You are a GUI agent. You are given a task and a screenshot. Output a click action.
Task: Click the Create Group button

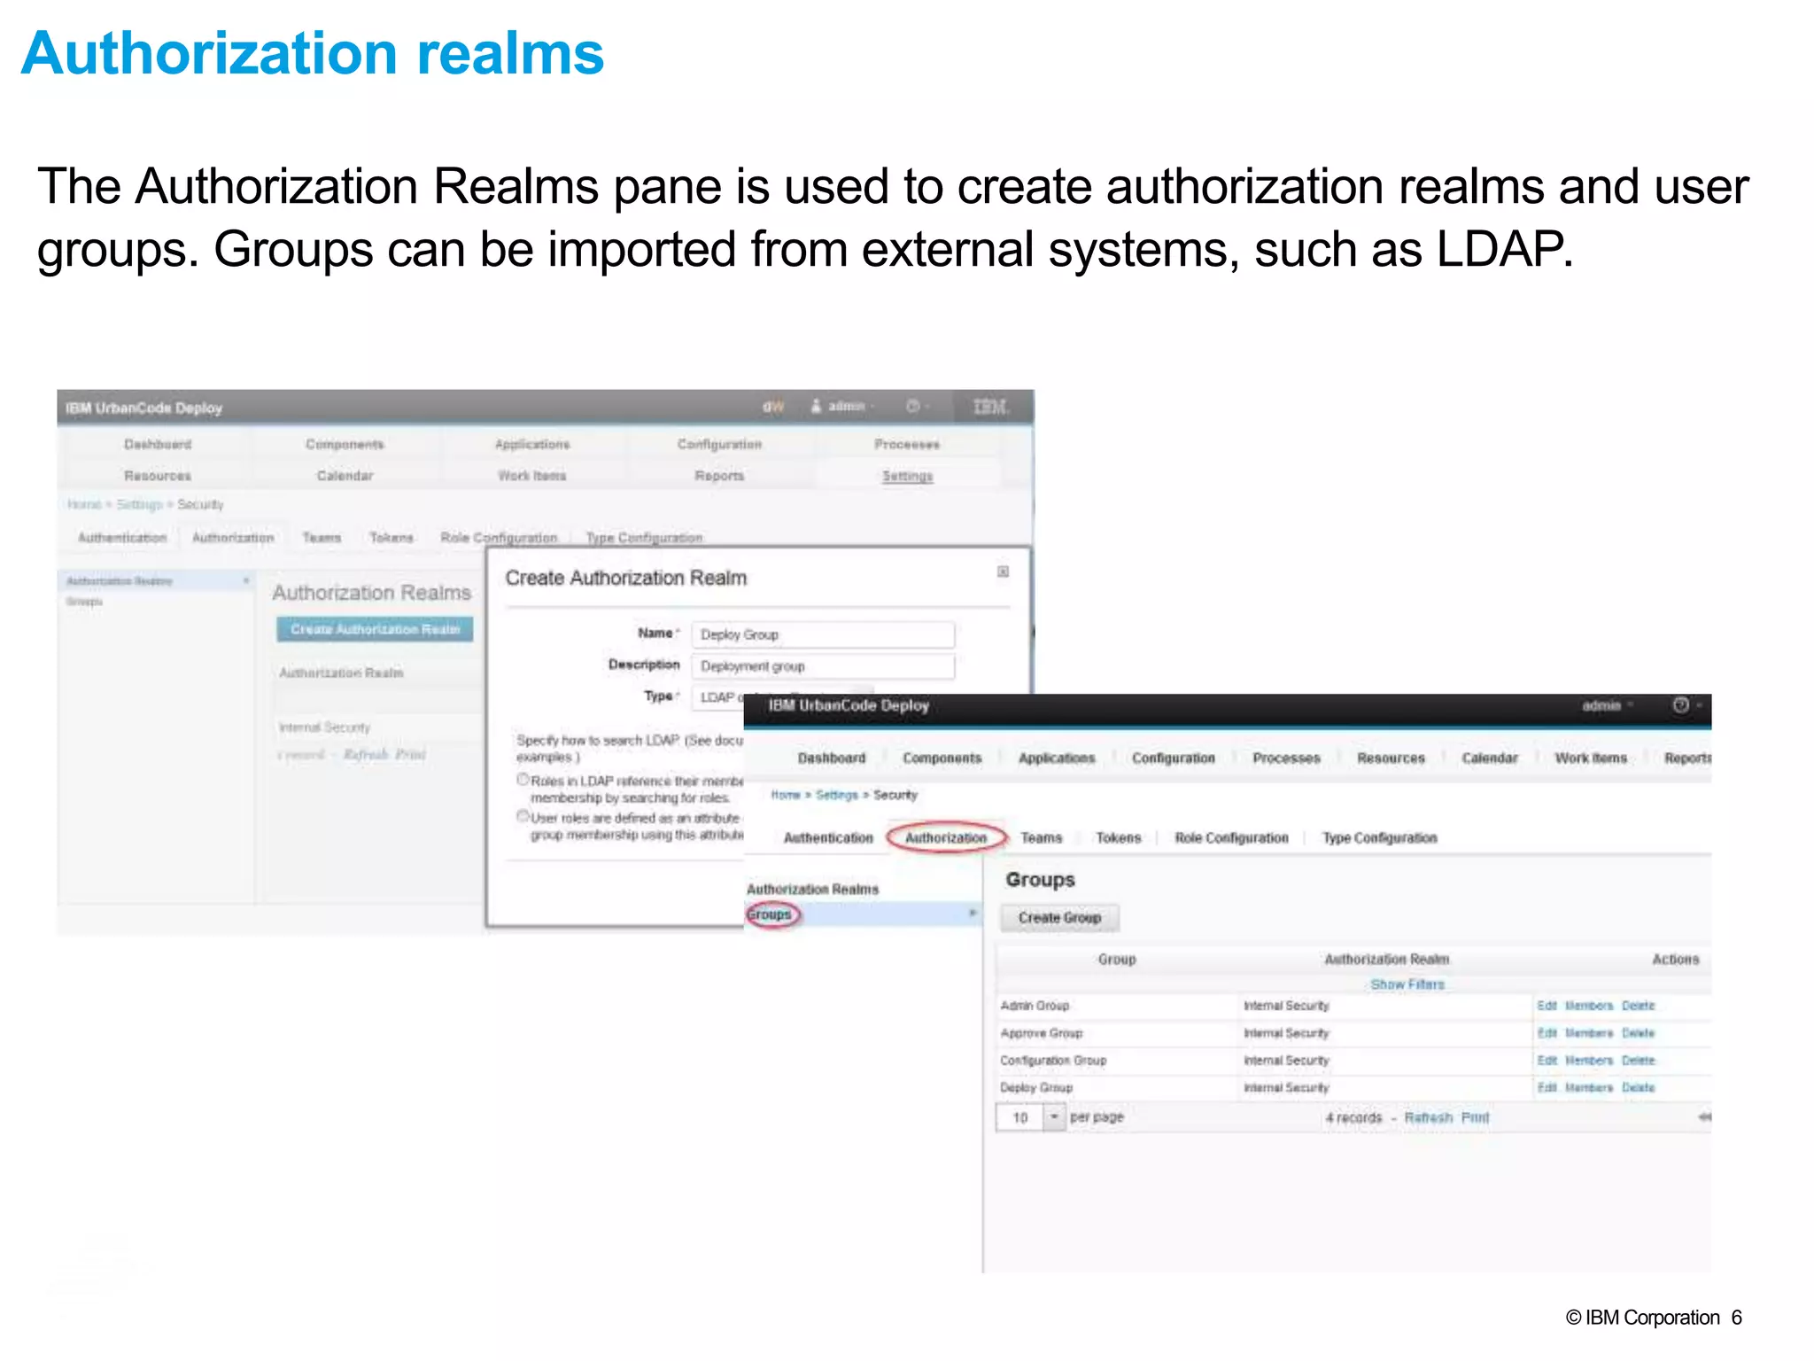click(x=1059, y=918)
